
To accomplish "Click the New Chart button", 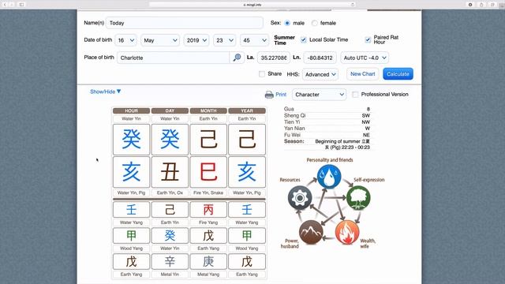I will click(363, 74).
